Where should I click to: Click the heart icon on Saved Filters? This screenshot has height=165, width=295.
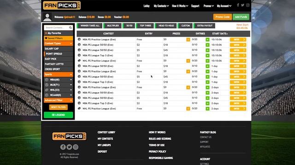pyautogui.click(x=46, y=38)
